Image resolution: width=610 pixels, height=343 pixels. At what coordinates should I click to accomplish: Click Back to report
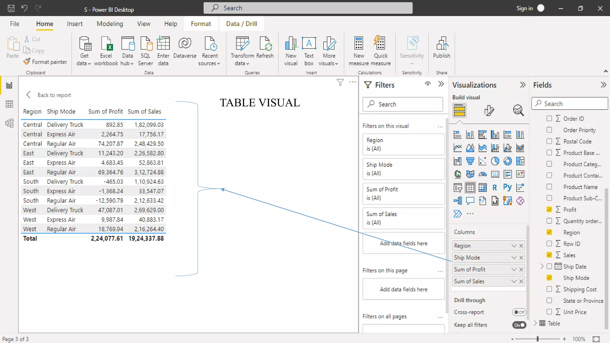click(x=49, y=95)
